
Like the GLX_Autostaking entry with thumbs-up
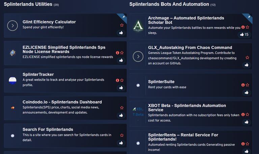[247, 65]
